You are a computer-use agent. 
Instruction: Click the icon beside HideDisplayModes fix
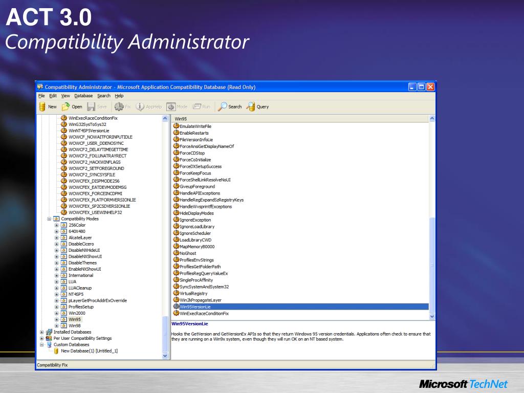click(x=176, y=213)
